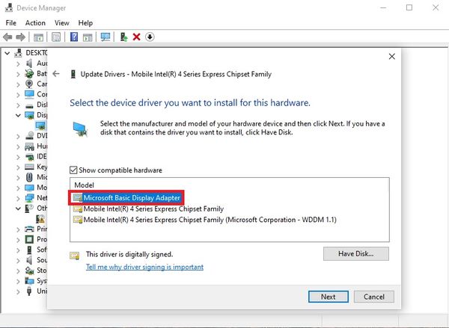The width and height of the screenshot is (449, 328).
Task: Expand the Network adapters node
Action: (x=18, y=198)
